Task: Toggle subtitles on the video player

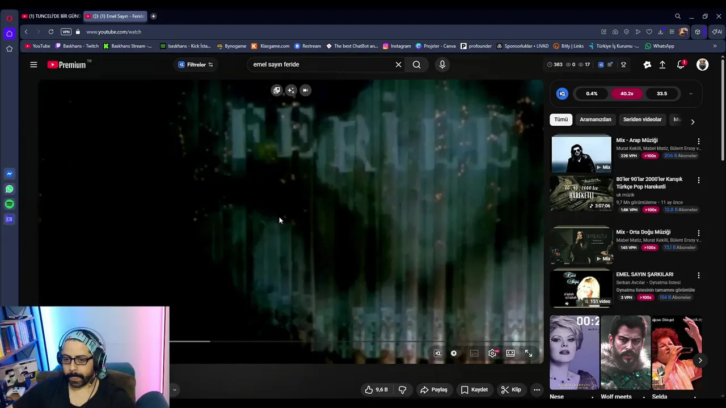Action: (x=474, y=353)
